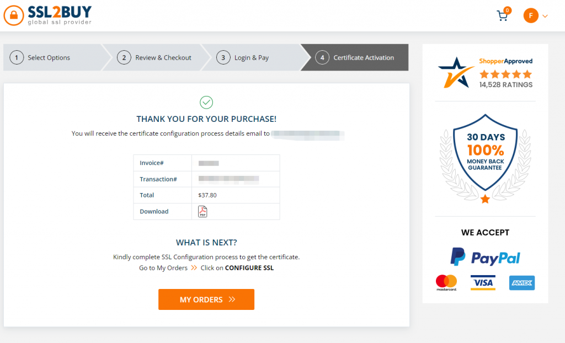
Task: Click the SSL2BUY padlock logo
Action: 14,15
